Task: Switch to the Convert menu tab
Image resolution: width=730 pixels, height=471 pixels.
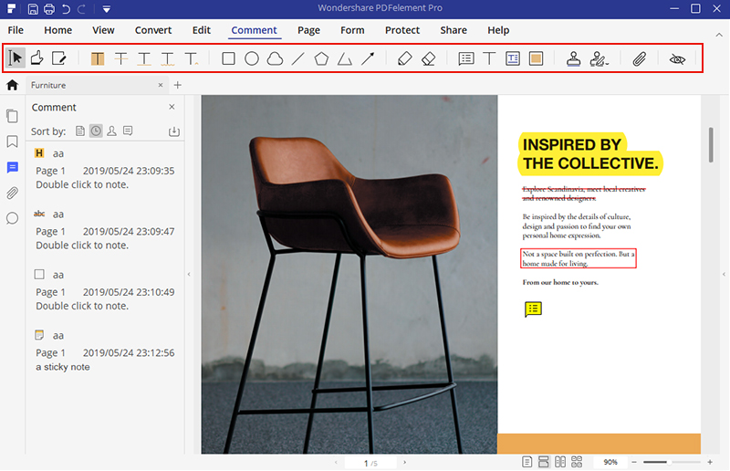Action: click(153, 30)
